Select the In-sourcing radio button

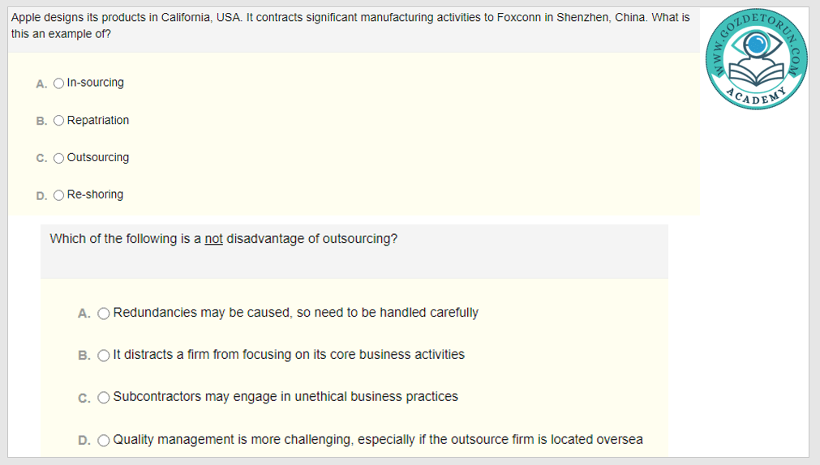click(x=58, y=83)
